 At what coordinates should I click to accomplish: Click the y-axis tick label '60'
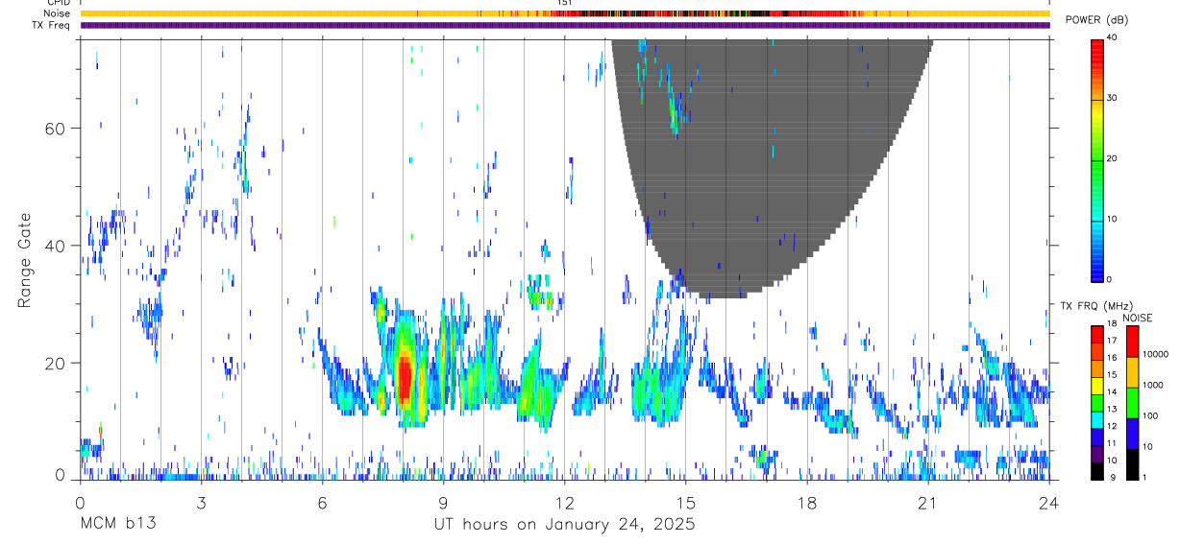coord(56,129)
